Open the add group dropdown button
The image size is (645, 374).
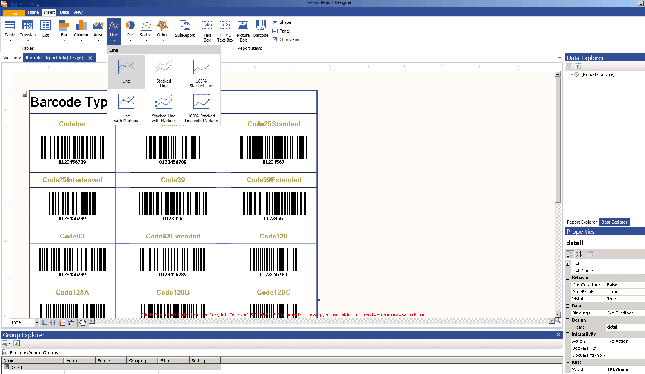click(x=6, y=343)
